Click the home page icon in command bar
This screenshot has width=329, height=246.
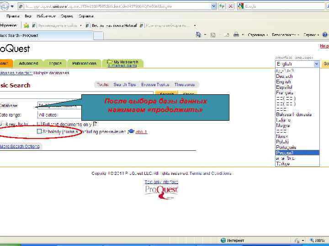[198, 35]
